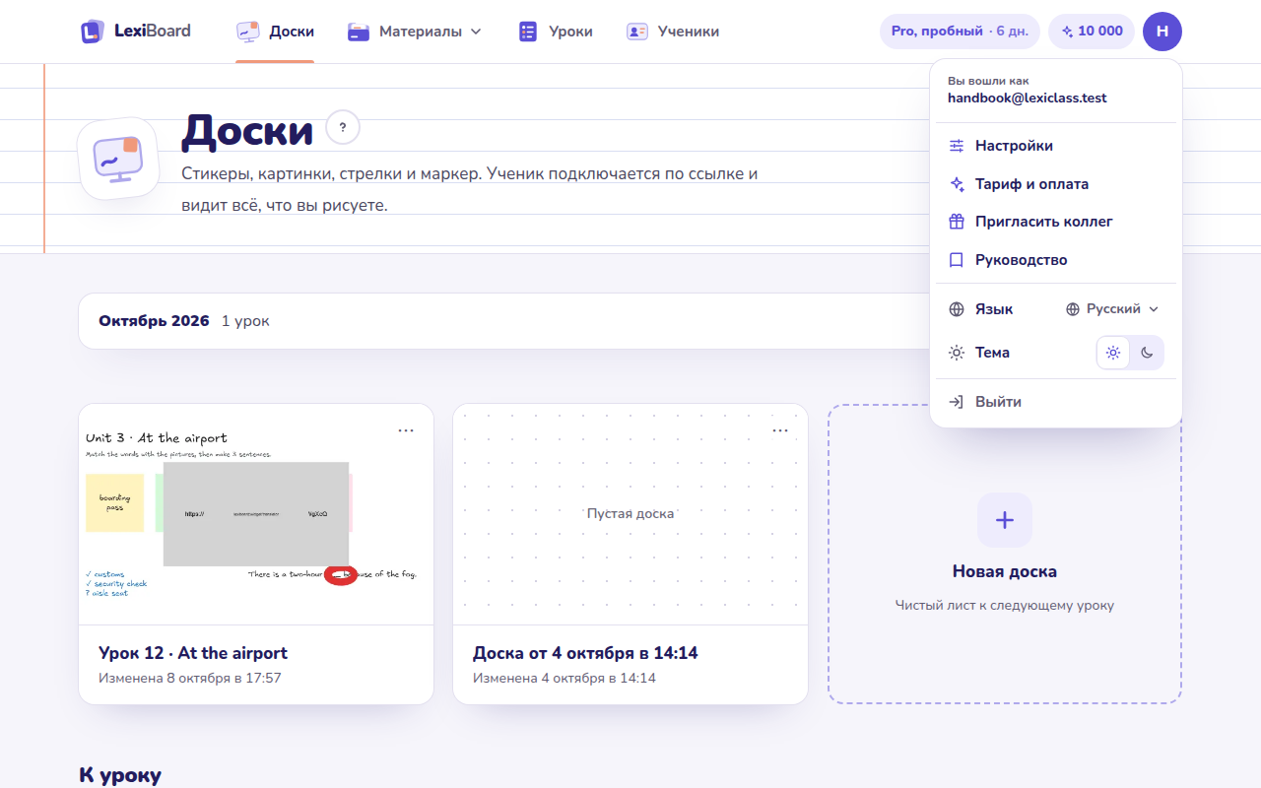Click the gift icon beside Пригласить коллег
The height and width of the screenshot is (788, 1261).
point(957,222)
